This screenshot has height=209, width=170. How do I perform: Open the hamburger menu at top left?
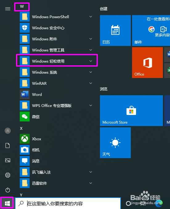click(8, 9)
